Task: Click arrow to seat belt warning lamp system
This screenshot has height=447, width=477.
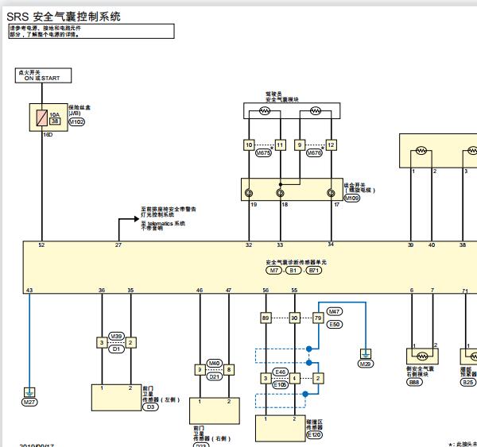Action: tap(136, 219)
